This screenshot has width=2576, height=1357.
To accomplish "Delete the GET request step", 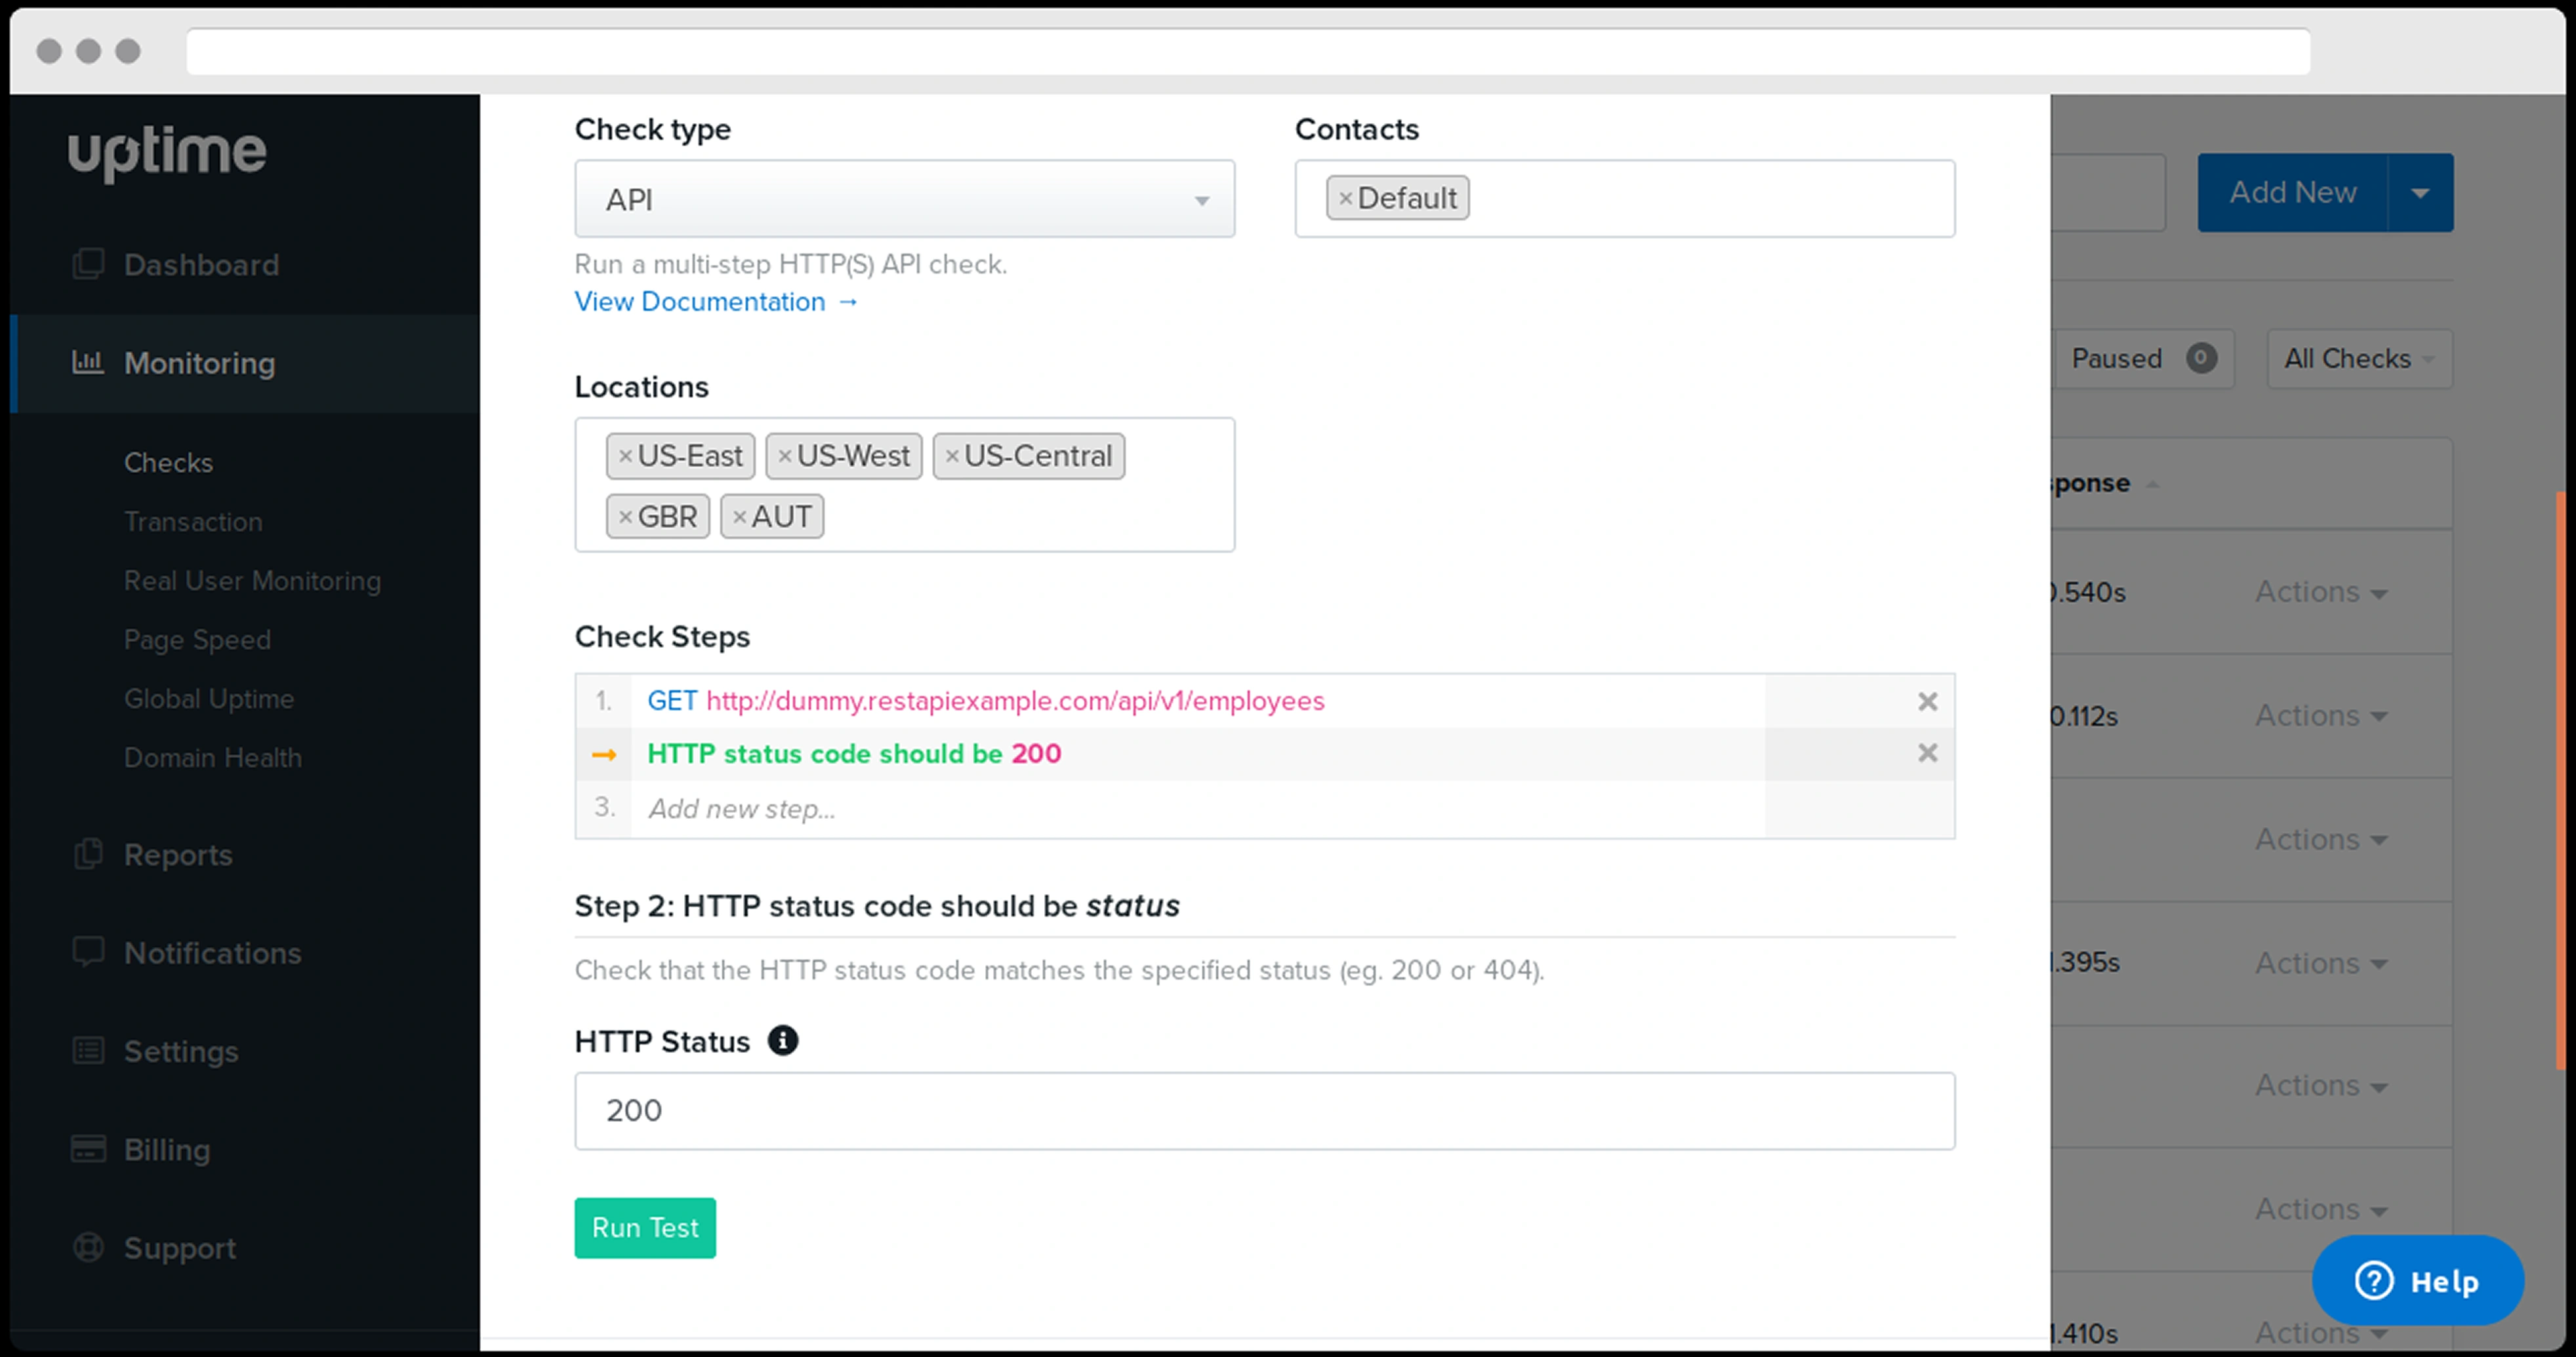I will [x=1927, y=701].
